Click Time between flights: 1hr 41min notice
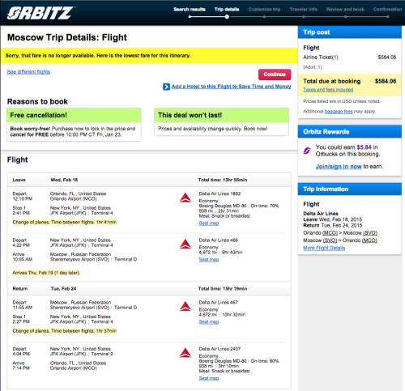Viewport: 405px width, 391px height. [x=65, y=223]
